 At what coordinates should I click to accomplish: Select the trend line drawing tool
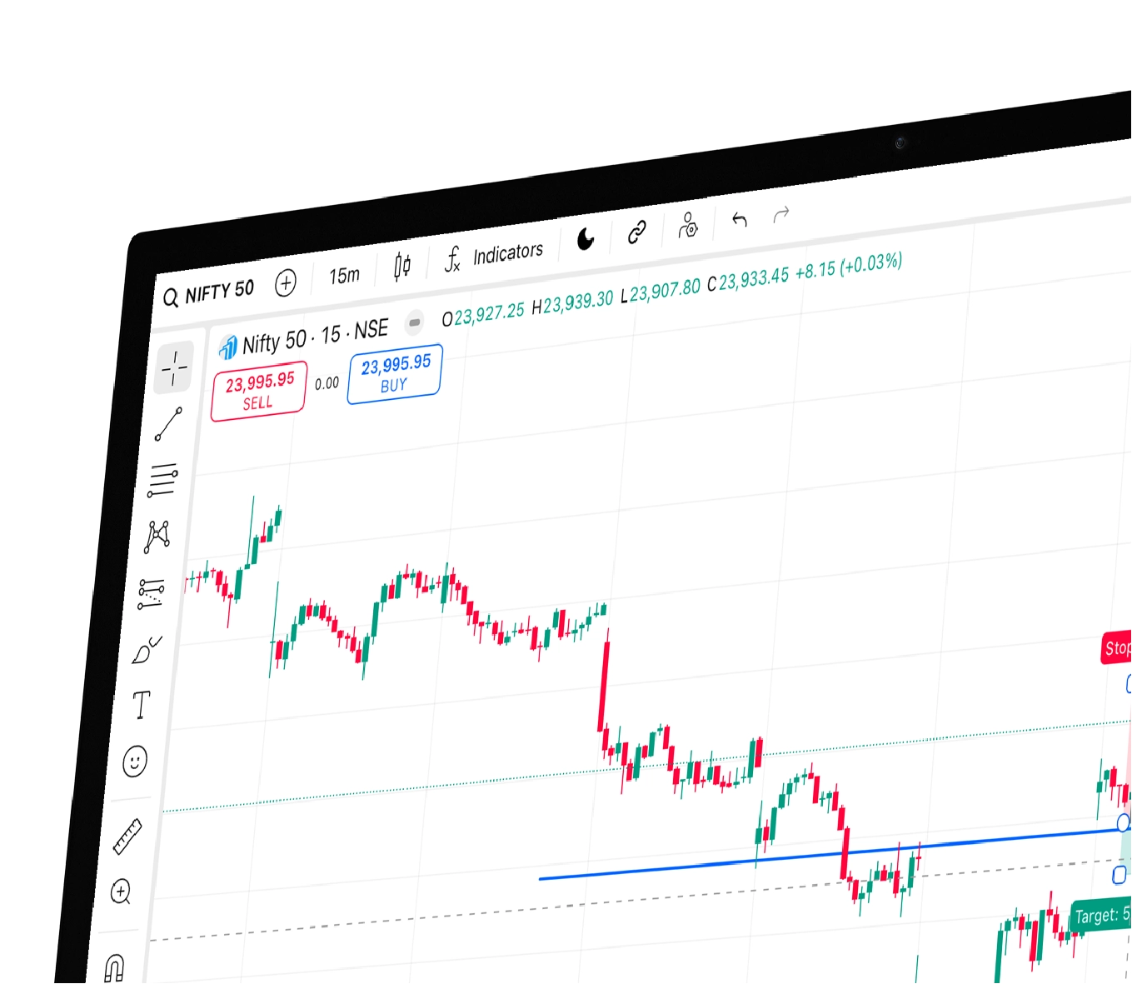[168, 424]
